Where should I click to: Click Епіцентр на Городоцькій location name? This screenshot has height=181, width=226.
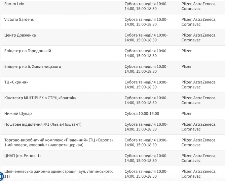point(28,51)
